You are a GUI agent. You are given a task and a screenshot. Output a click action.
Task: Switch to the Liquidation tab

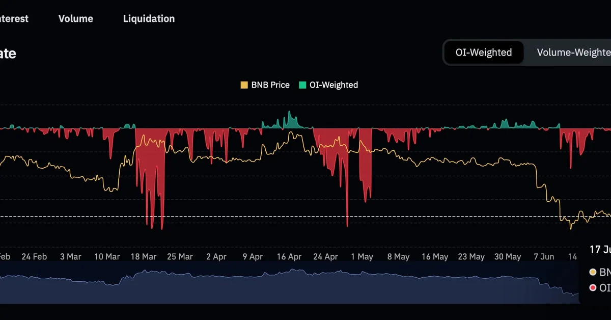149,19
